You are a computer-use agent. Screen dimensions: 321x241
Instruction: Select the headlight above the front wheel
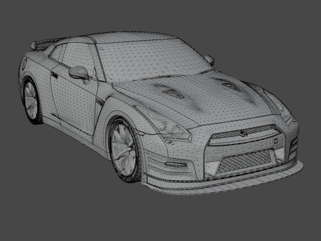[166, 126]
